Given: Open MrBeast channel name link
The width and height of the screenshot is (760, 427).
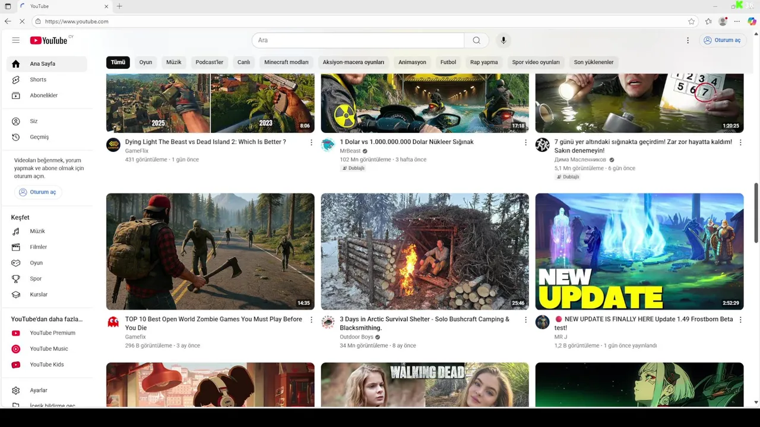Looking at the screenshot, I should pos(350,151).
